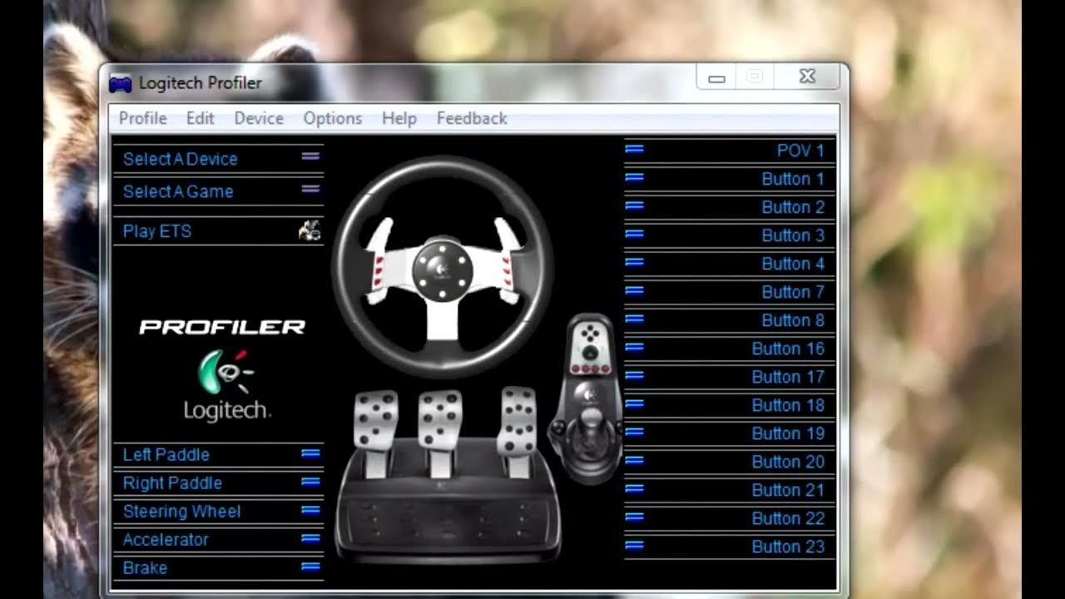
Task: Click the blue marker beside Button 3
Action: pos(634,234)
